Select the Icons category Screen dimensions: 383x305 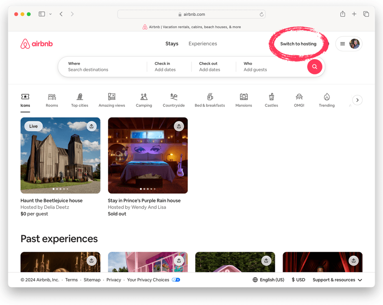25,100
